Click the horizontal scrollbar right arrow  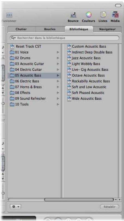[x=120, y=200]
